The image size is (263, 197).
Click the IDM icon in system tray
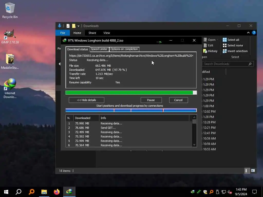point(193,192)
